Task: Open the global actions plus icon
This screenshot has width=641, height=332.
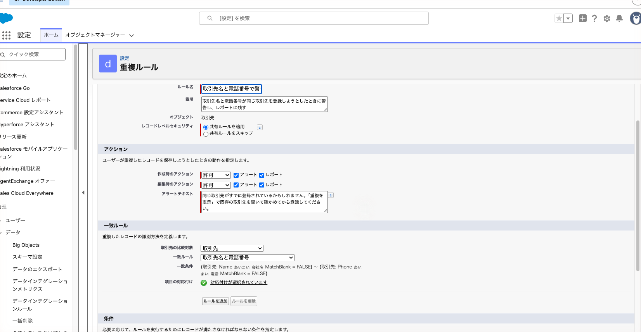Action: 582,18
